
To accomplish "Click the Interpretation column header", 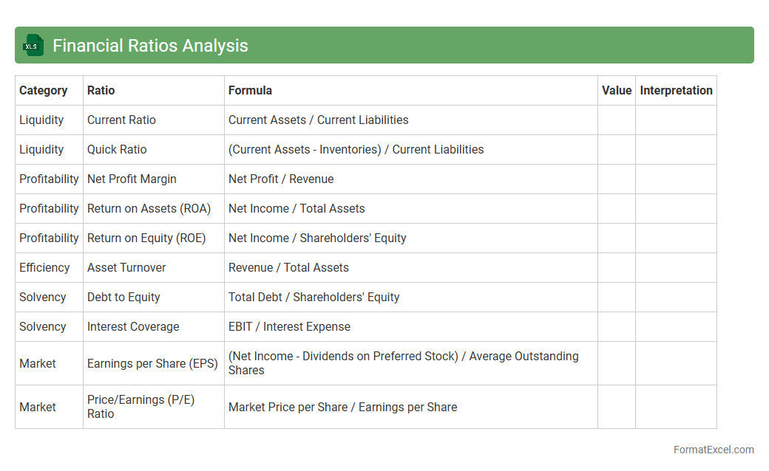I will tap(676, 91).
